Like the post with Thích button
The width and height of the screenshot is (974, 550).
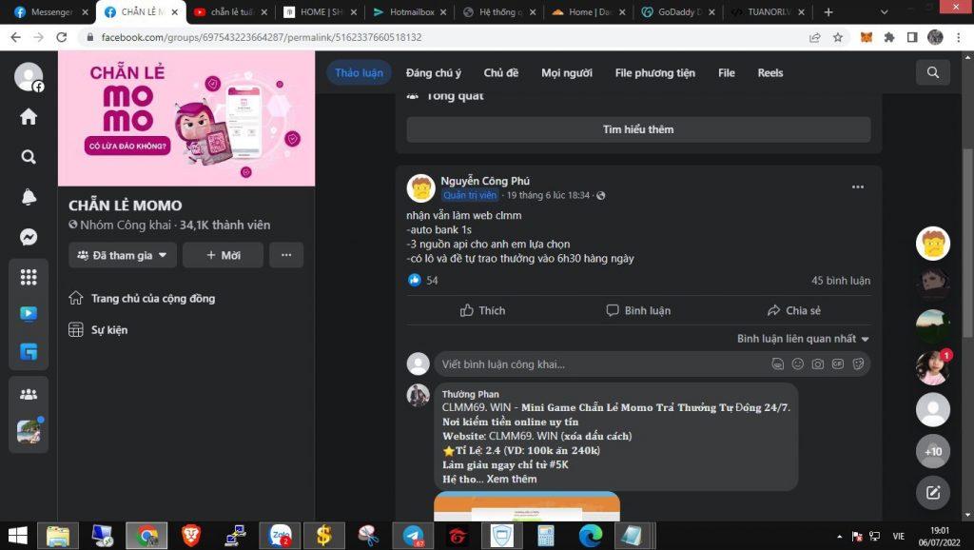[482, 310]
